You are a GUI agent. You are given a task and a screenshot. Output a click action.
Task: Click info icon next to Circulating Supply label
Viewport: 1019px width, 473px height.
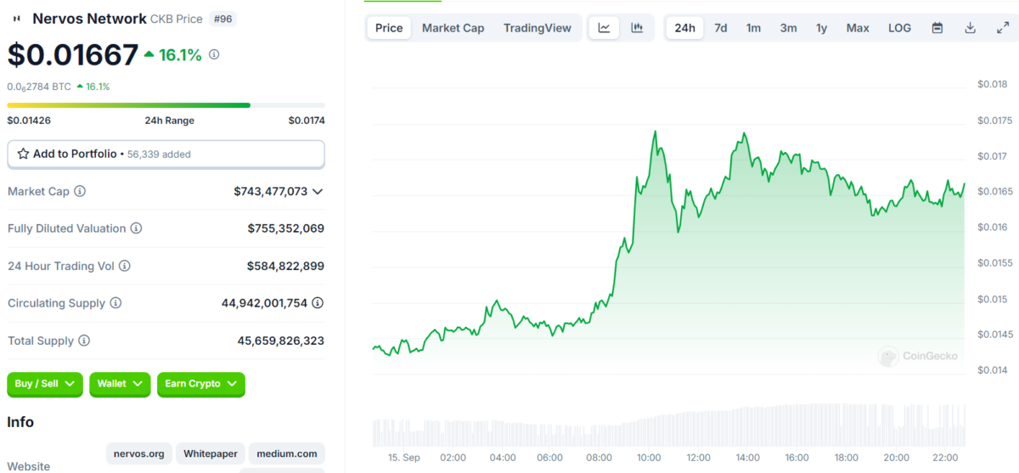coord(115,303)
